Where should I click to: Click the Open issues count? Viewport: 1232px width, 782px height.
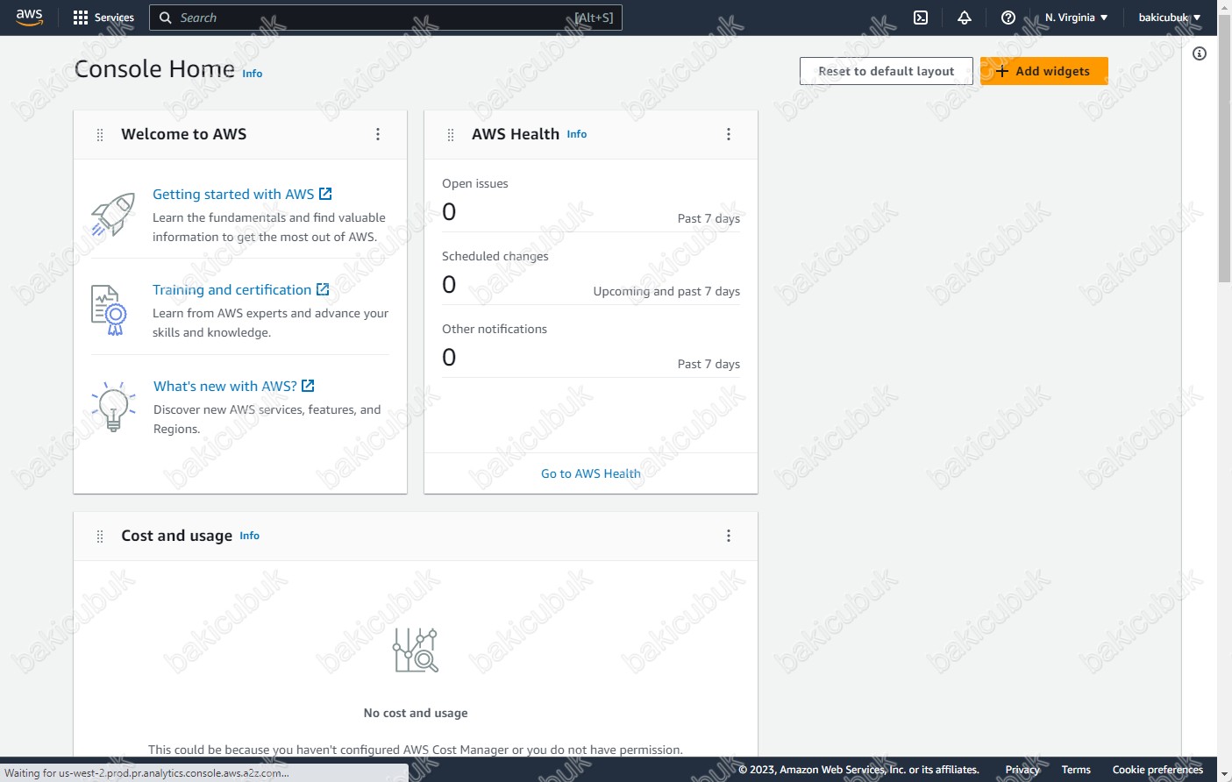coord(449,212)
